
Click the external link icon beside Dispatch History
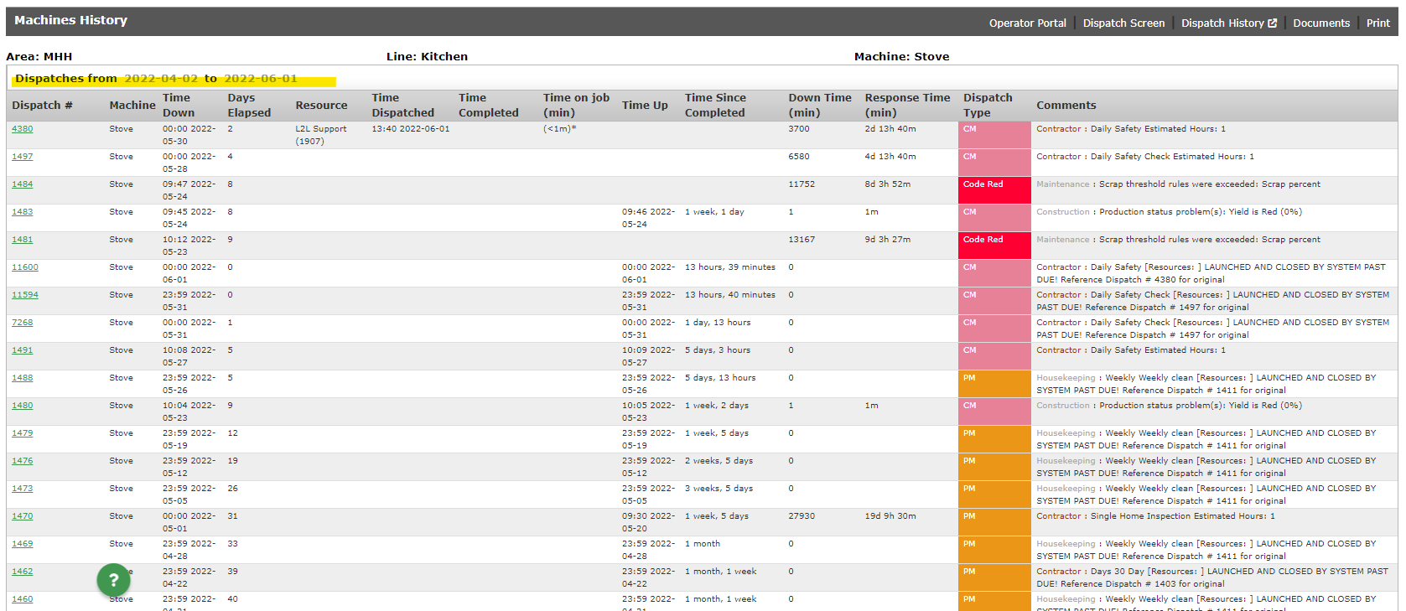(1273, 23)
